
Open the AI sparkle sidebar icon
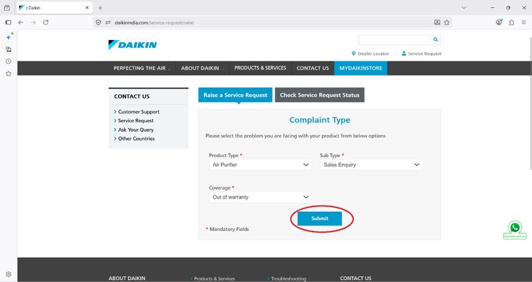pos(9,37)
